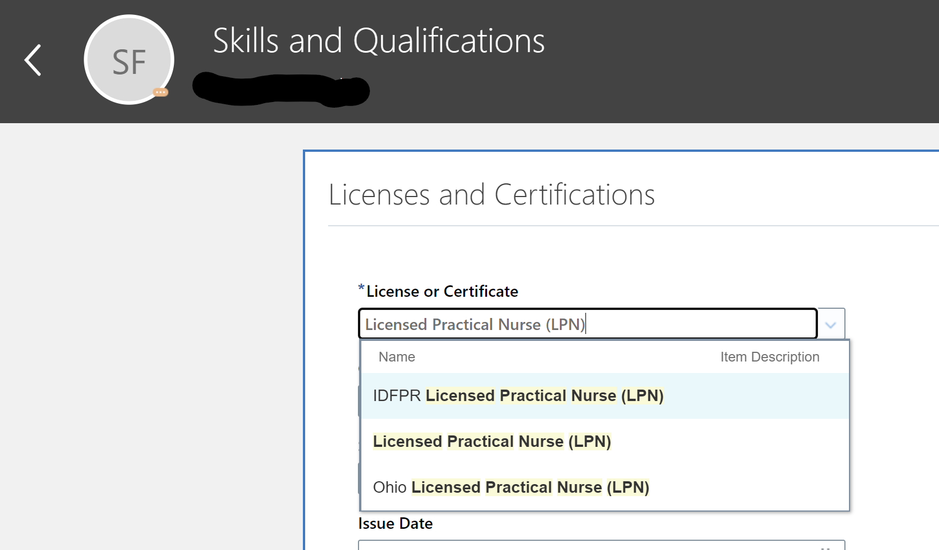Click the calendar control beside Issue Date
The width and height of the screenshot is (939, 550).
(828, 546)
